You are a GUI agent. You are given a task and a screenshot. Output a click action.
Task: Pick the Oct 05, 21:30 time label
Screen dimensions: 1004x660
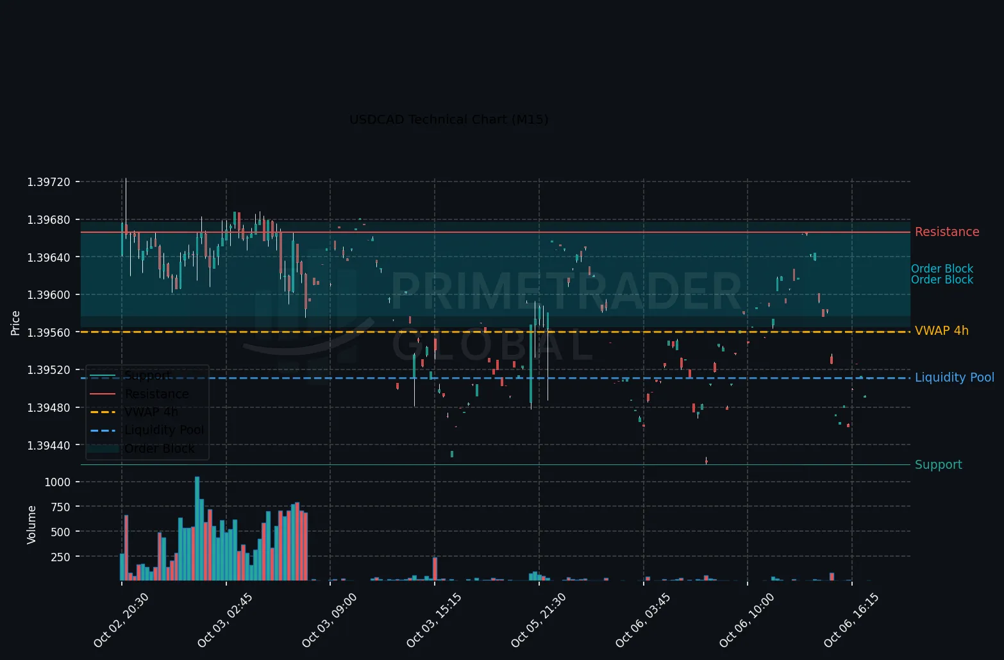point(539,620)
